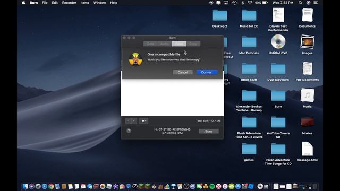Open Notification Center from the menu bar
The width and height of the screenshot is (340, 191).
pyautogui.click(x=316, y=3)
